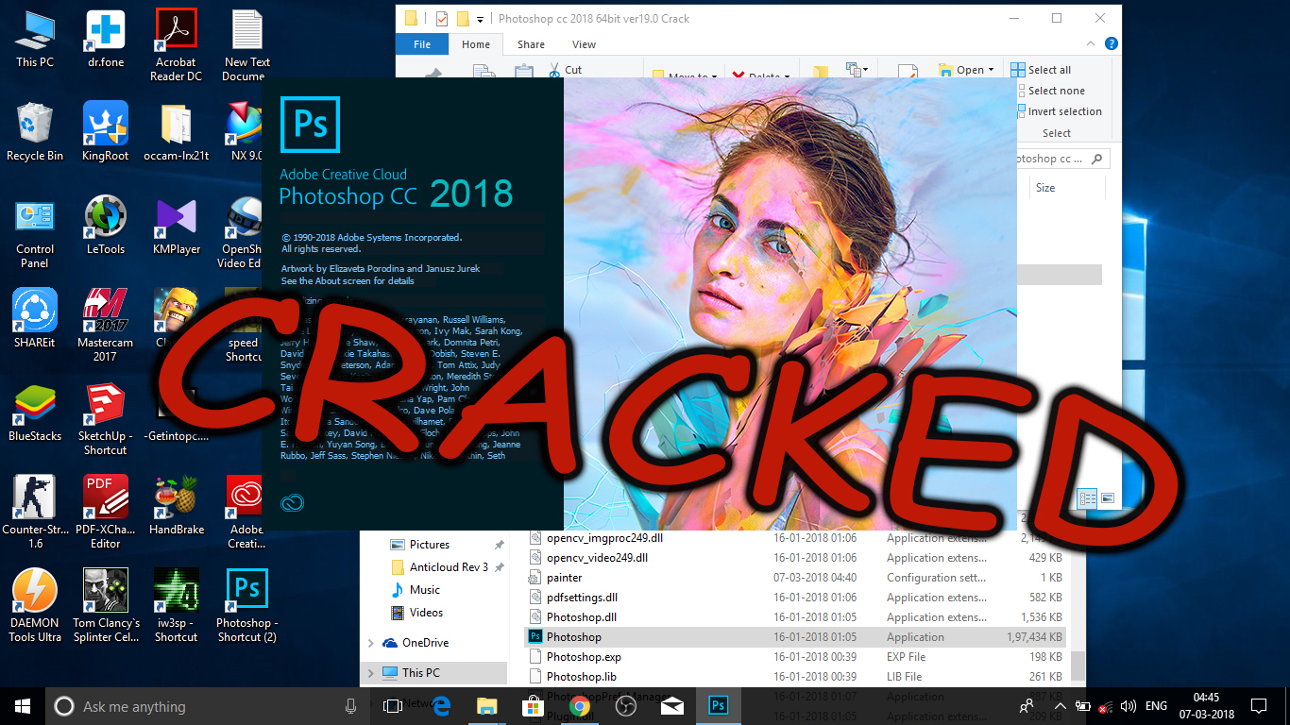The image size is (1290, 725).
Task: Open Acrobat Reader DC desktop icon
Action: tap(176, 44)
